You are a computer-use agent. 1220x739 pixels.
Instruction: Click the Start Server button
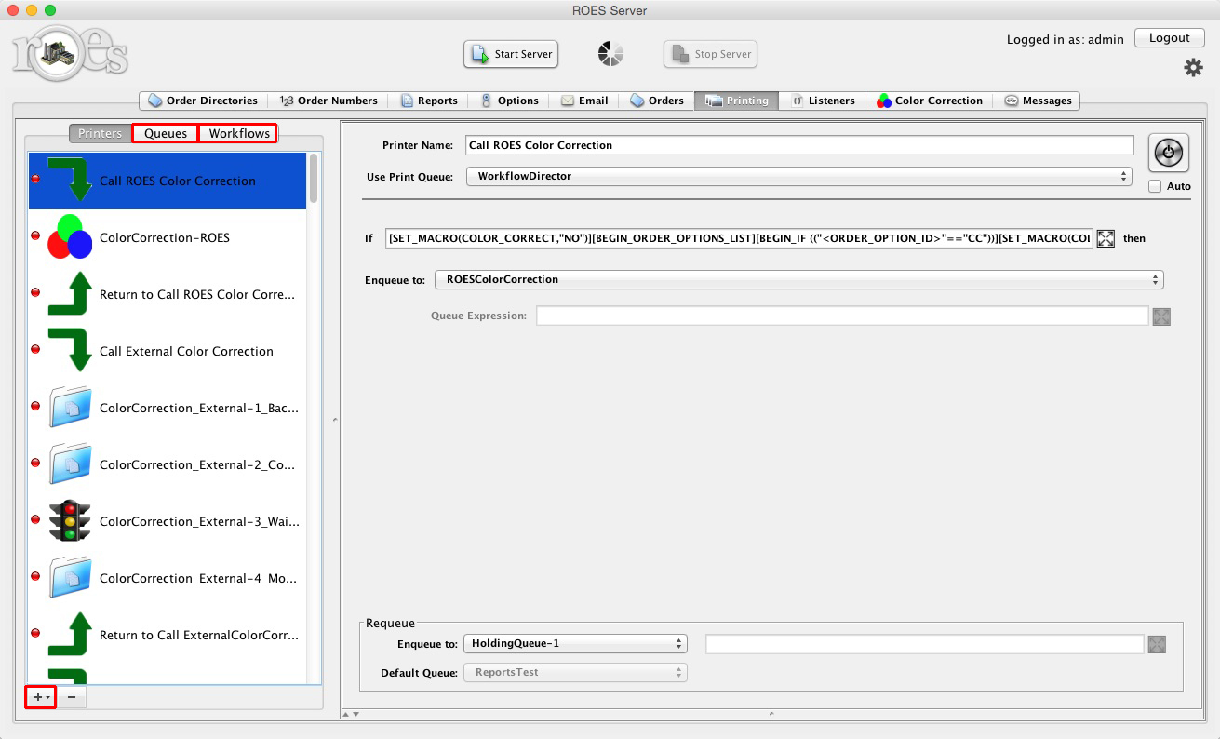[x=511, y=54]
